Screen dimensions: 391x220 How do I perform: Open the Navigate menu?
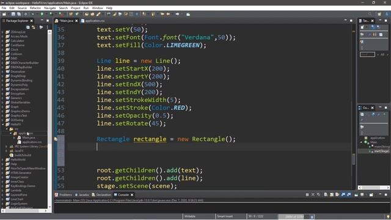tap(50, 8)
